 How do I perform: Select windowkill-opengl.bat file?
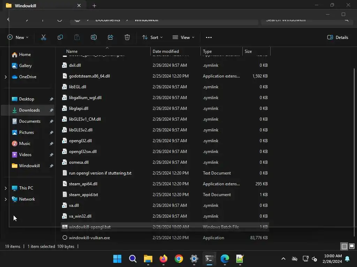[x=165, y=227]
